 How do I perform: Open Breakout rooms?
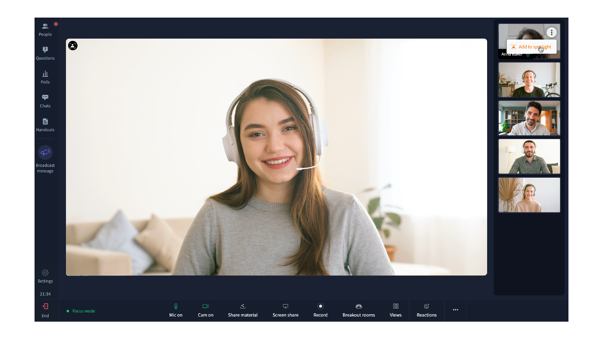[359, 310]
